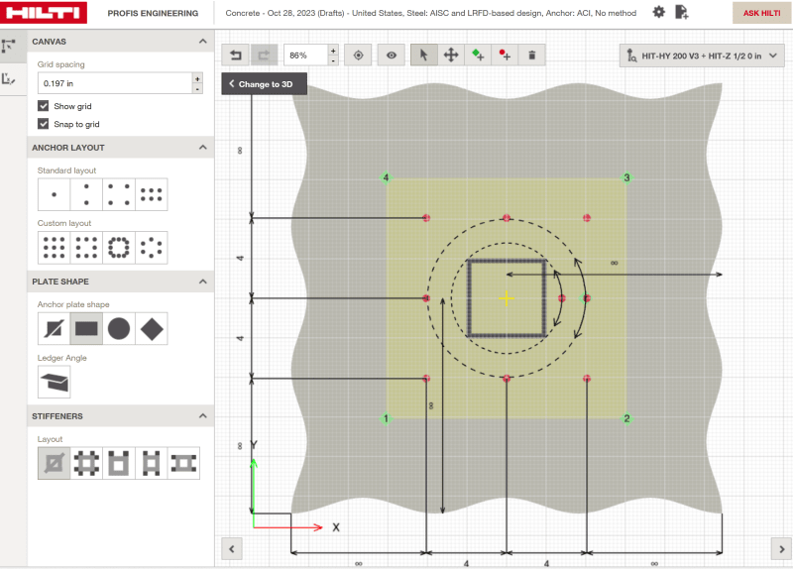
Task: Click the ASK HILTI button
Action: tap(761, 13)
